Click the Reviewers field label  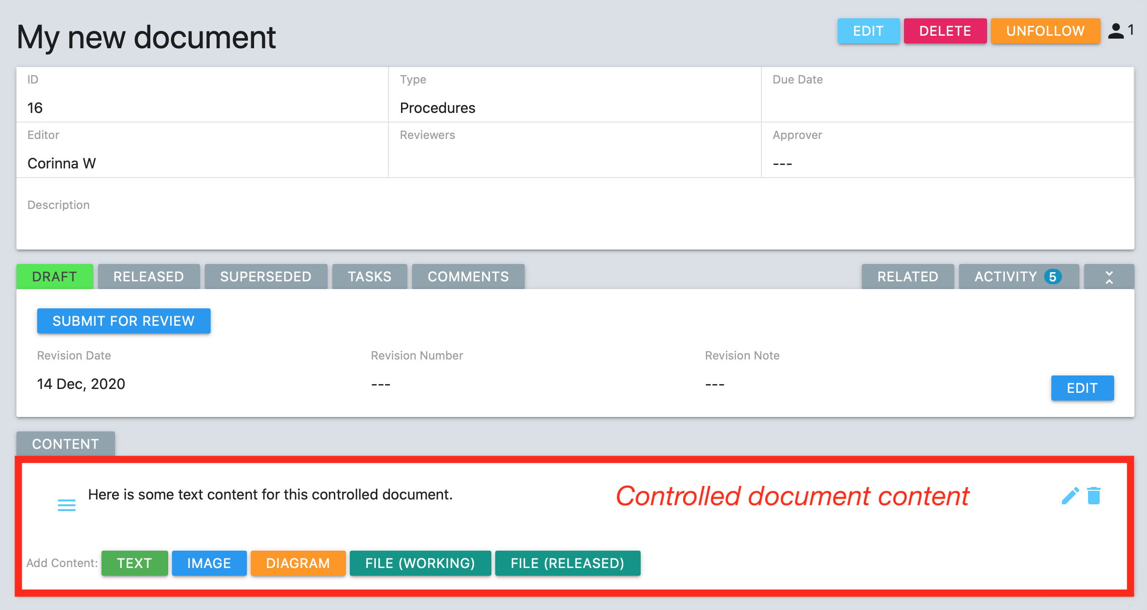pyautogui.click(x=428, y=135)
